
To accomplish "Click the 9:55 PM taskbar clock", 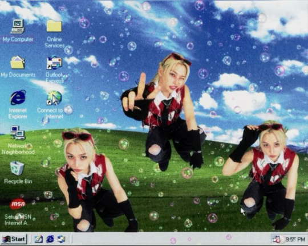I will (295, 239).
